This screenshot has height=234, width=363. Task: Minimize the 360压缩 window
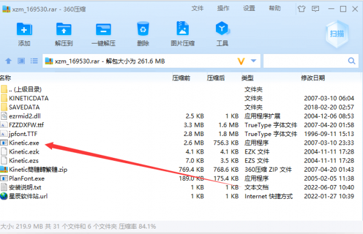332,9
